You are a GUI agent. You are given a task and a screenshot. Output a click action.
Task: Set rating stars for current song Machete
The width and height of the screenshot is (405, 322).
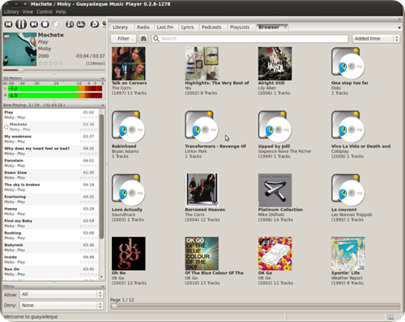[50, 63]
